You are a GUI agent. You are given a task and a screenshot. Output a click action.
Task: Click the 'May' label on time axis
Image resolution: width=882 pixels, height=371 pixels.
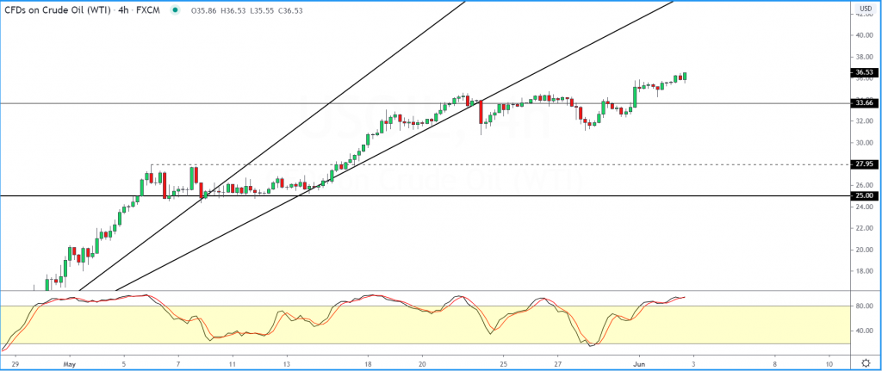70,363
